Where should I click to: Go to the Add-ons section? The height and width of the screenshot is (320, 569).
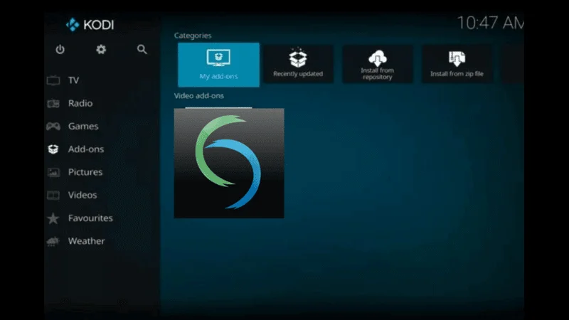tap(86, 149)
